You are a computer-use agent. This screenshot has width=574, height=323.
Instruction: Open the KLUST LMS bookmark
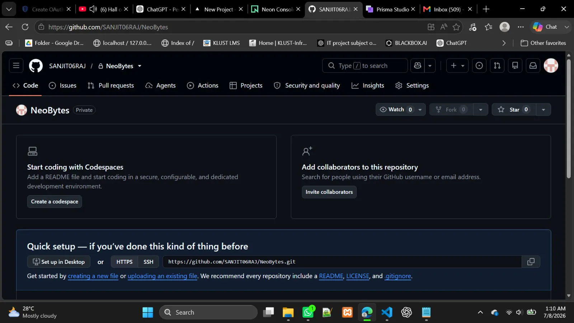click(x=222, y=43)
